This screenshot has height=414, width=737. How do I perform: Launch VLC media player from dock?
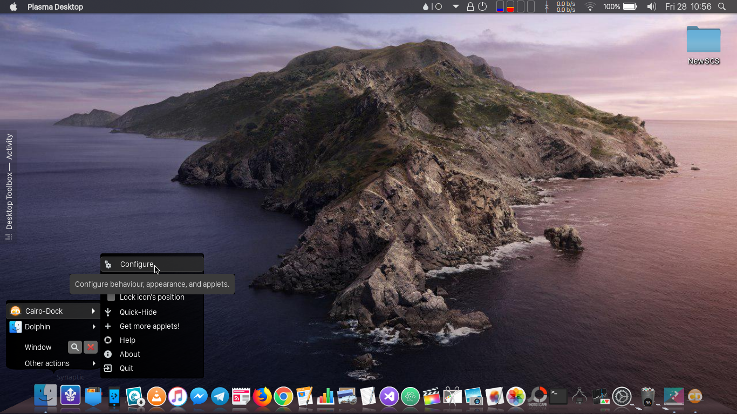click(156, 397)
